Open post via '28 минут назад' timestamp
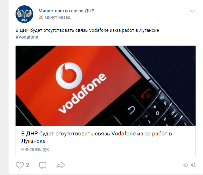The width and height of the screenshot is (203, 175). click(54, 17)
